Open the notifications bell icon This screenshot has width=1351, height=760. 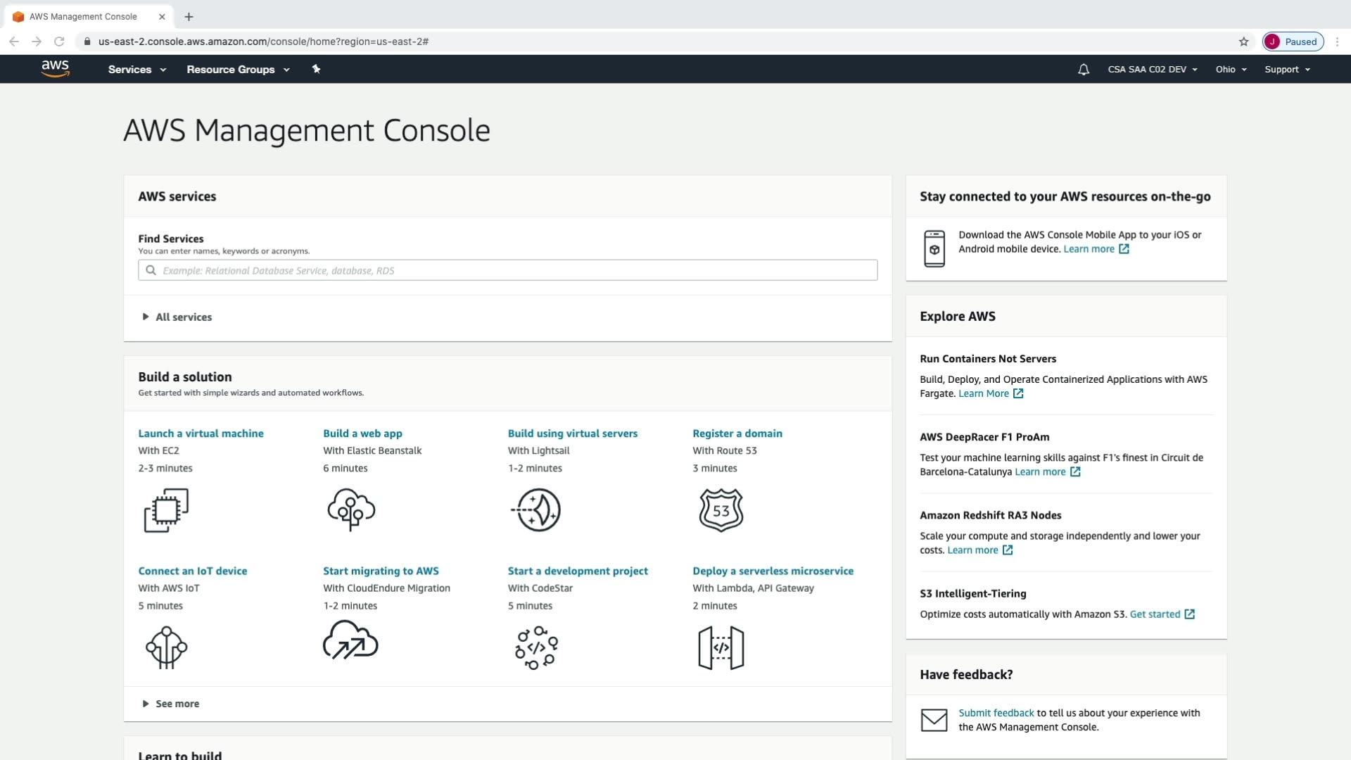[1084, 70]
